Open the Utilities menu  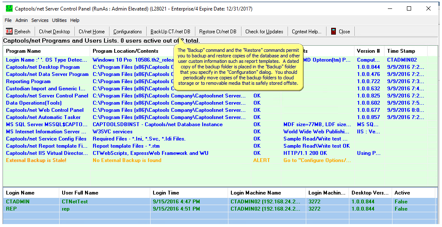tap(59, 20)
